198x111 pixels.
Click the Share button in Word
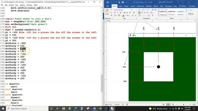[x=192, y=6]
